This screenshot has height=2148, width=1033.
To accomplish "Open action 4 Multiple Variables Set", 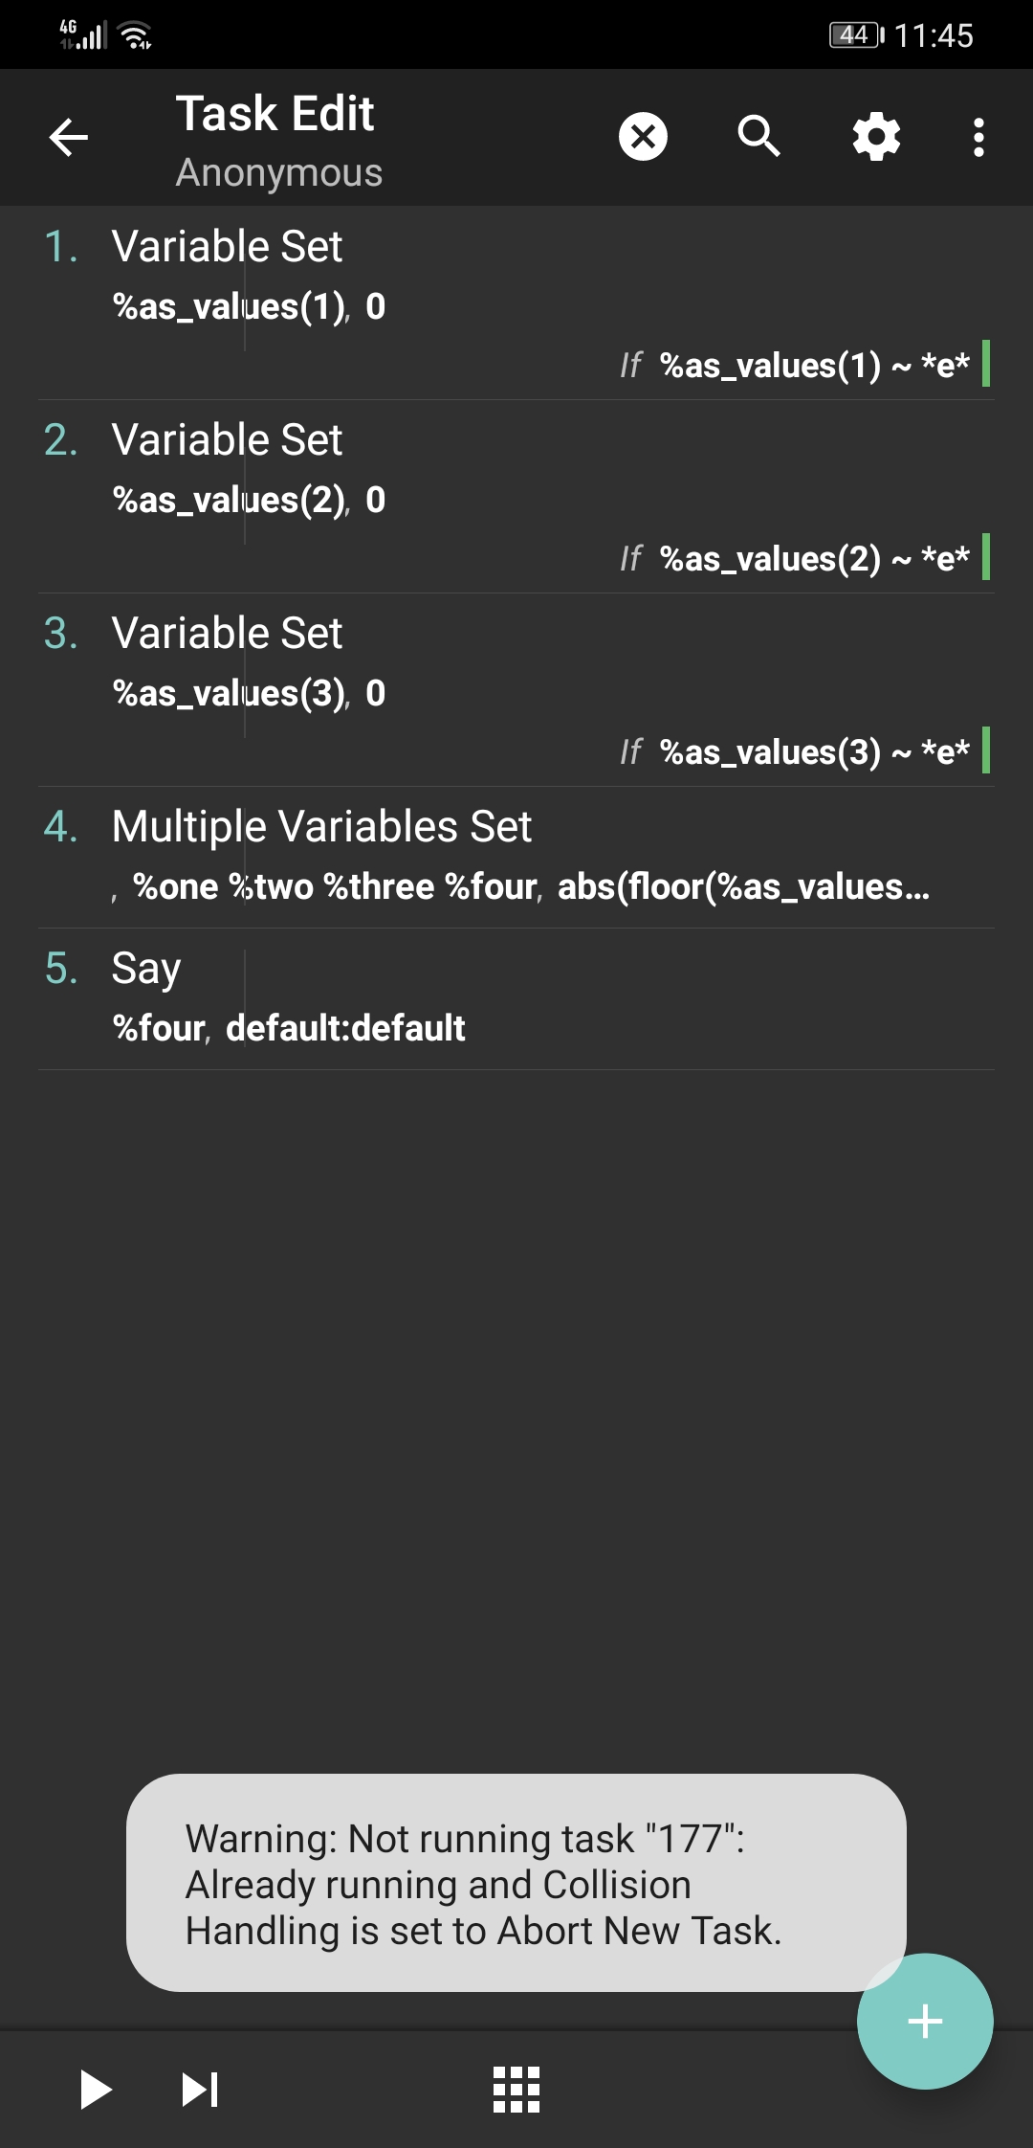I will click(321, 827).
